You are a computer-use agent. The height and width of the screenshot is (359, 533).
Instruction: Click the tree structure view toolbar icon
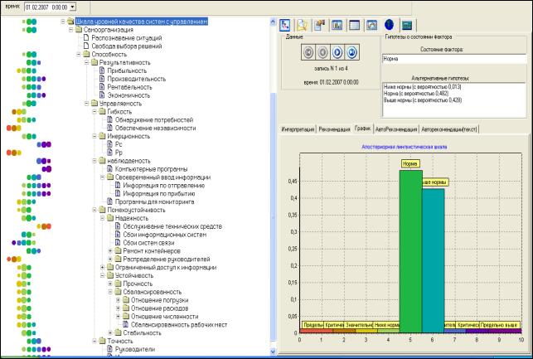[285, 25]
